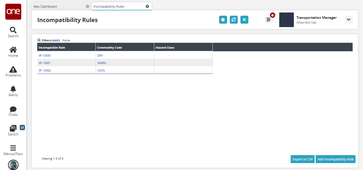Screen dimensions: 363x170
Task: Open the WARM commodity code link
Action: point(102,63)
